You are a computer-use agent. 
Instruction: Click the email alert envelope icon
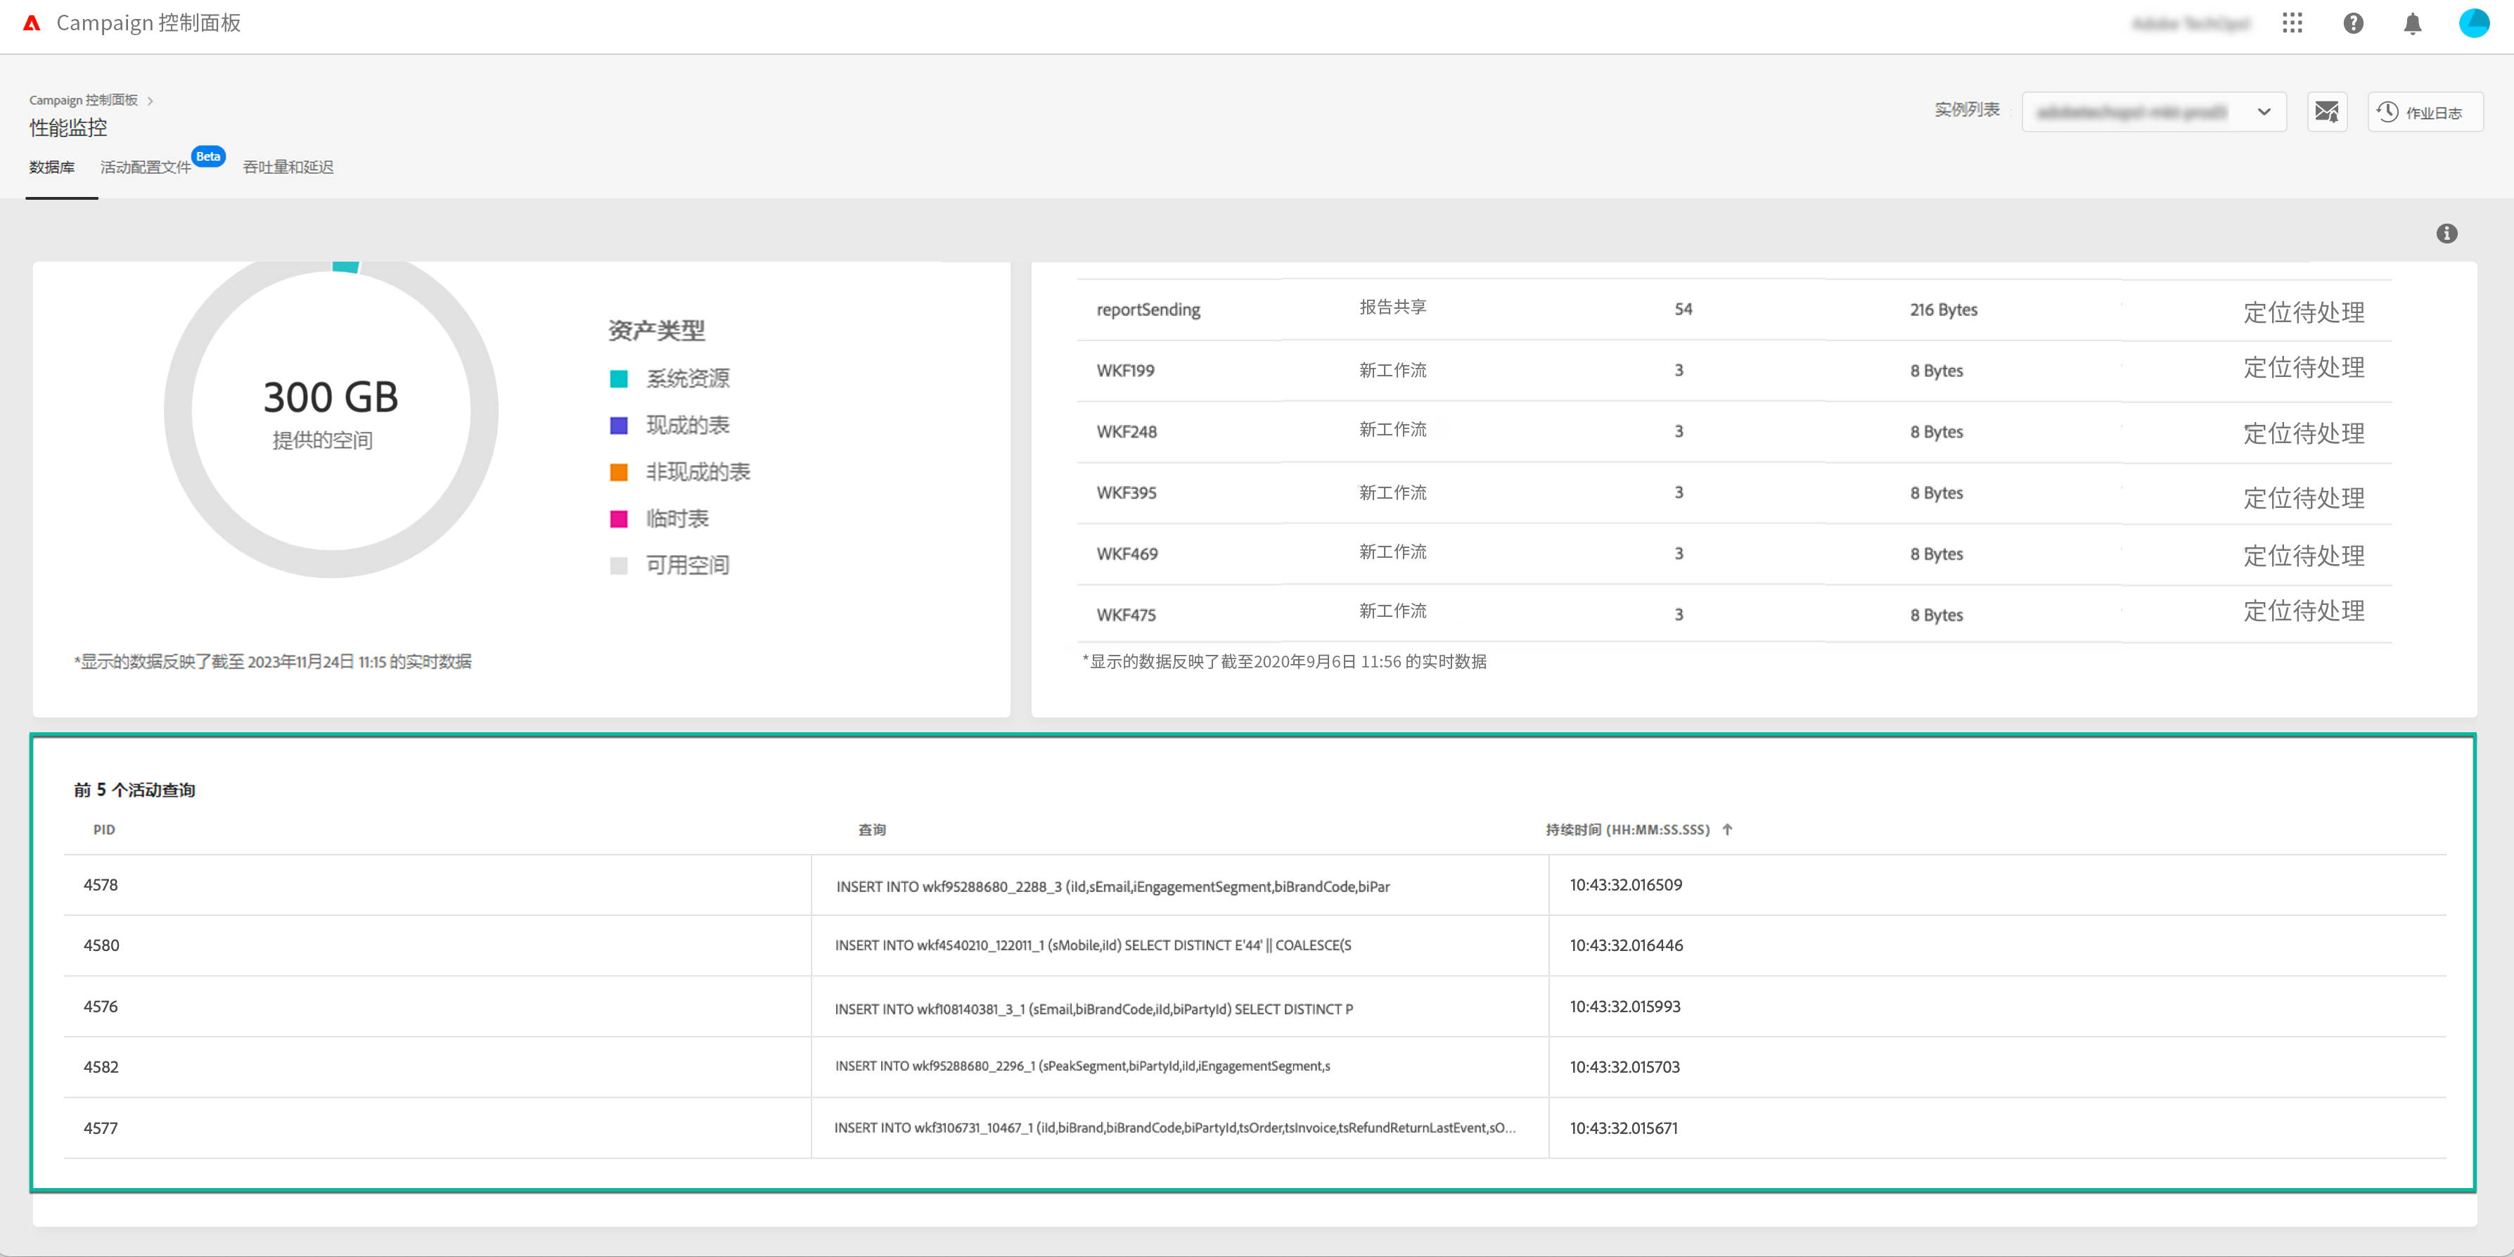[x=2327, y=111]
